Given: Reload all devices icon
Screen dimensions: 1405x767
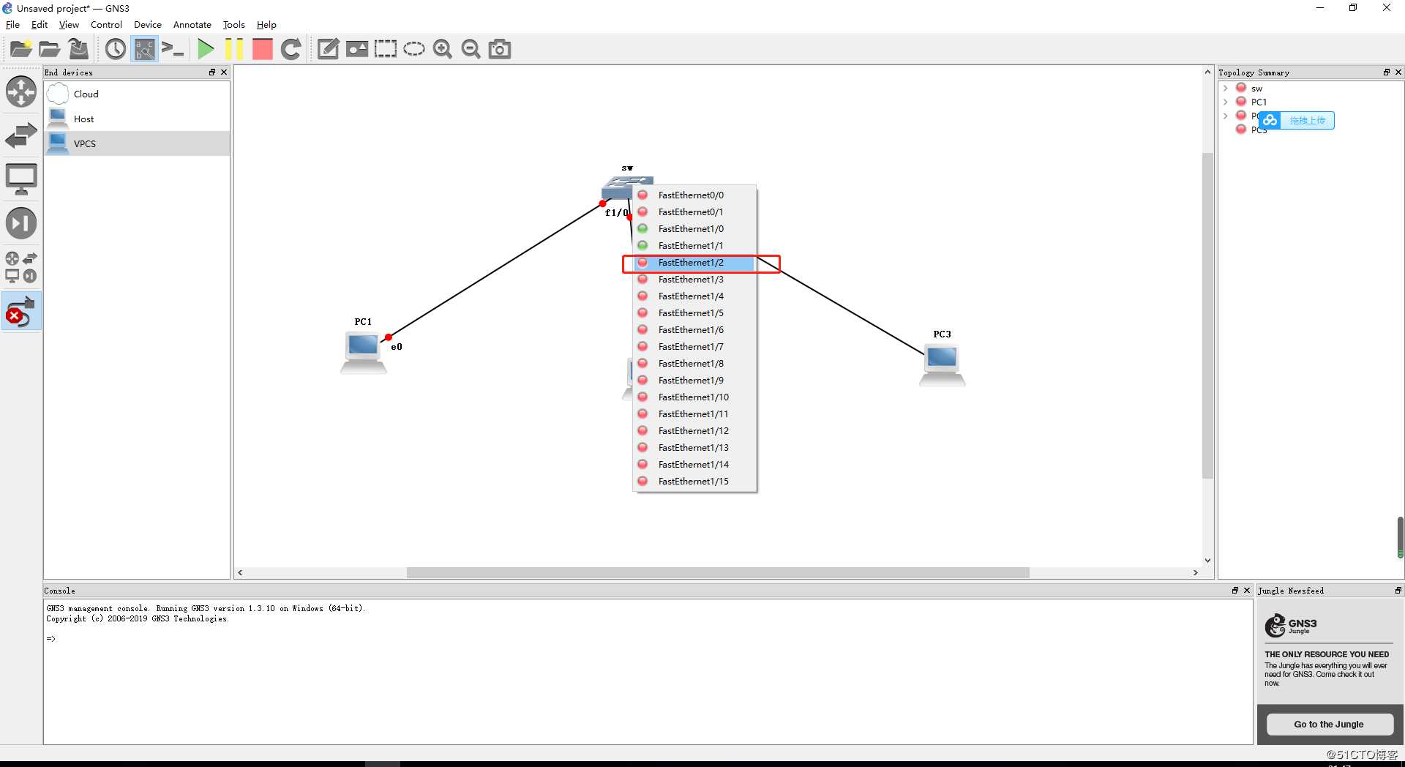Looking at the screenshot, I should 291,49.
